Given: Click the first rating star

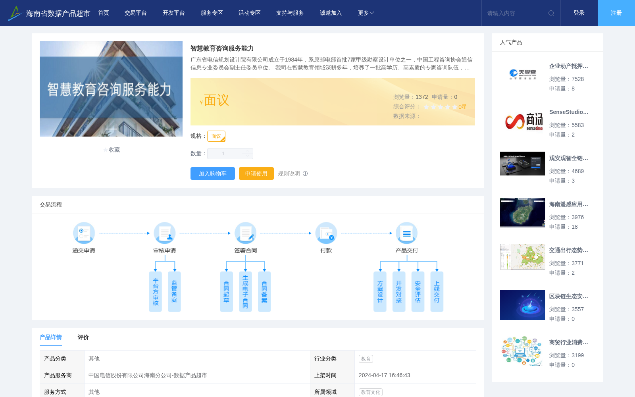Looking at the screenshot, I should [426, 107].
